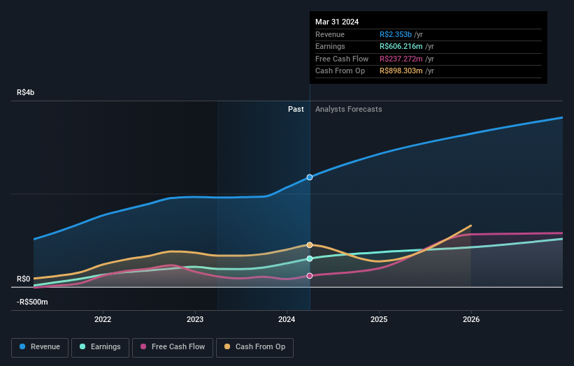
Task: Toggle the Free Cash Flow legend button
Action: tap(173, 347)
